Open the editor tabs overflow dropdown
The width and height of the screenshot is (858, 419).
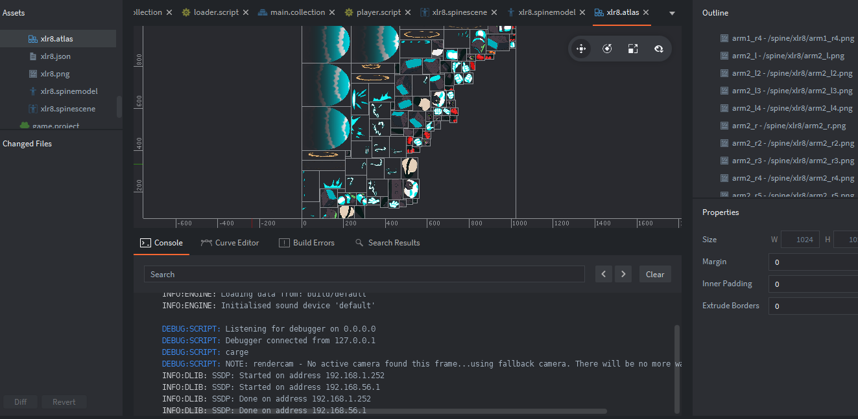(672, 13)
